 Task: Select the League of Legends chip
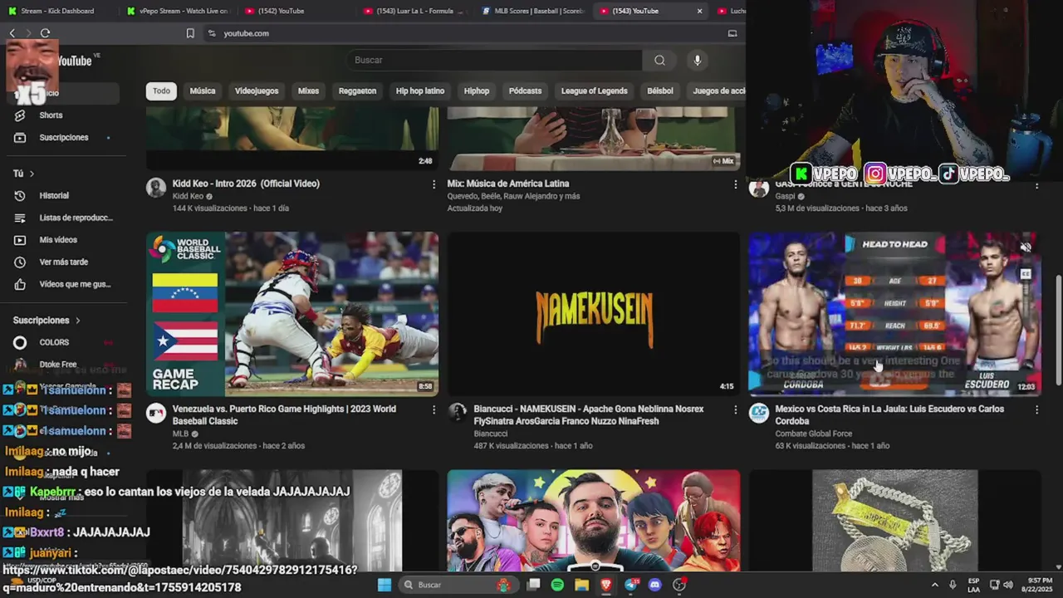coord(595,91)
